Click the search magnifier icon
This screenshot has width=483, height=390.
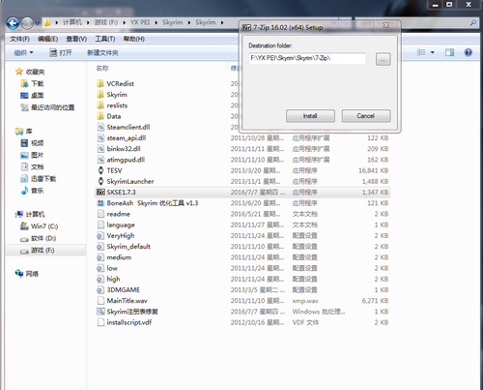(x=473, y=22)
